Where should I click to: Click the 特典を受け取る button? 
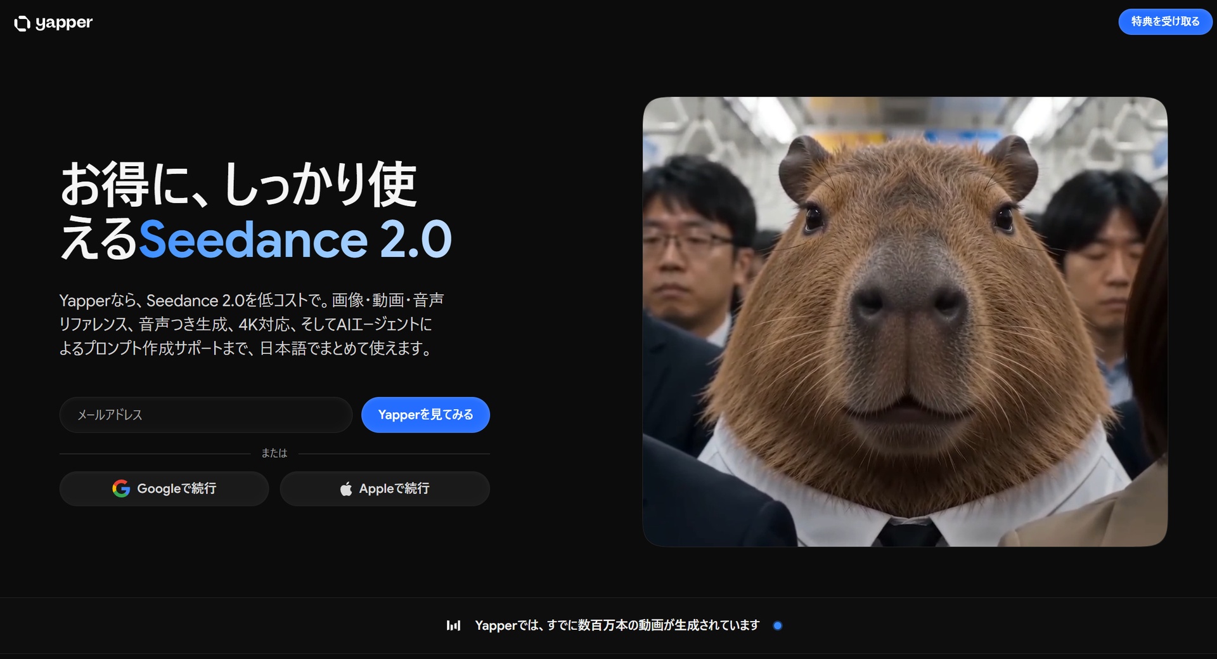pos(1165,22)
